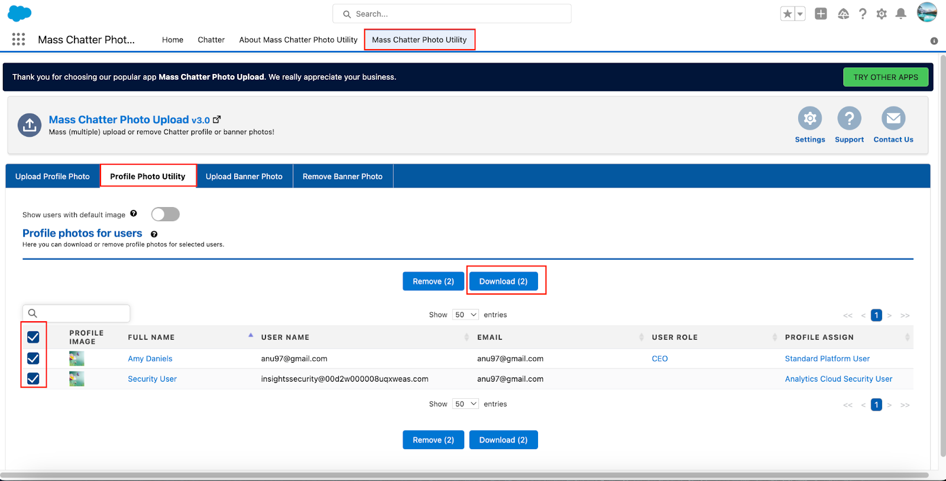Open the Trailhead guidance icon
Screen dimensions: 946x481
843,14
